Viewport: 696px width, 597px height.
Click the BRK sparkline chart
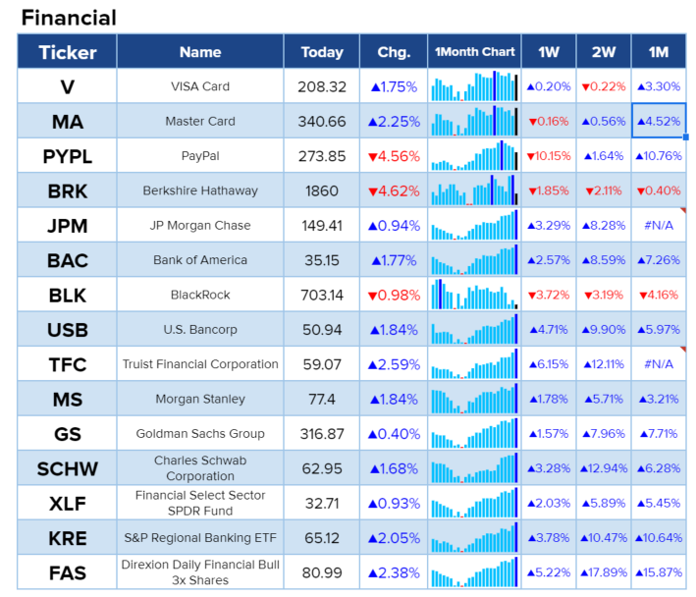(474, 190)
